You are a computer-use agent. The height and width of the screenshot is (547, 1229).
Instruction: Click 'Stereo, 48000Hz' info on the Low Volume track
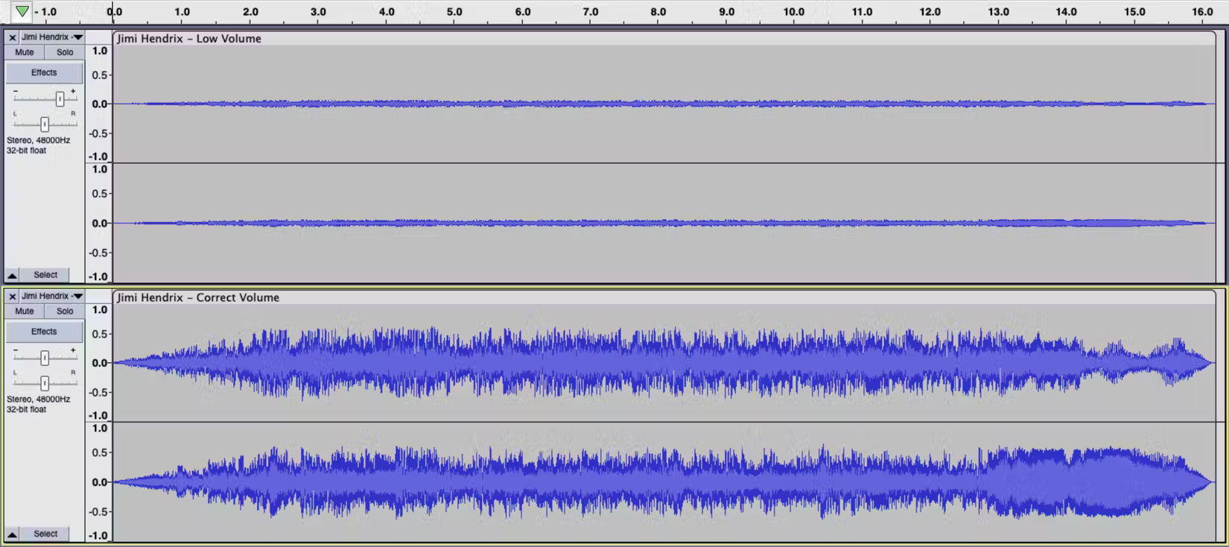pos(39,140)
